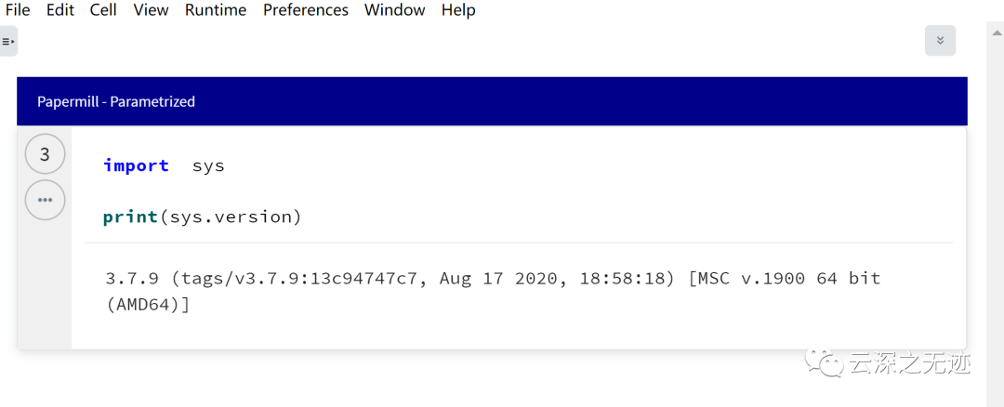Run the cell with execution count 3
This screenshot has height=407, width=1004.
45,155
